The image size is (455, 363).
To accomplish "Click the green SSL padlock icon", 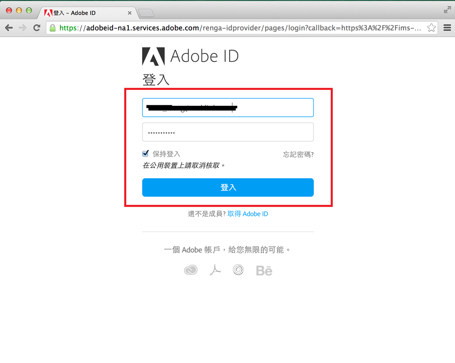I will click(x=53, y=28).
